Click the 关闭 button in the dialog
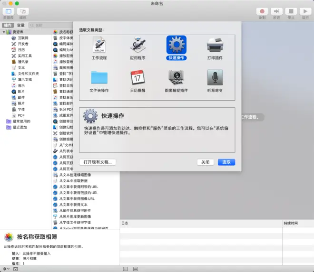This screenshot has width=314, height=272. point(205,162)
